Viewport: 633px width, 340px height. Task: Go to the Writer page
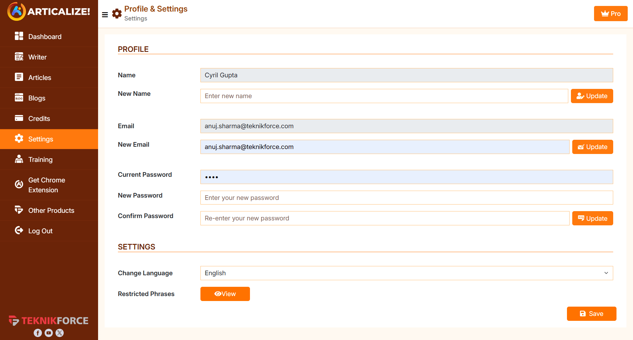pyautogui.click(x=38, y=57)
